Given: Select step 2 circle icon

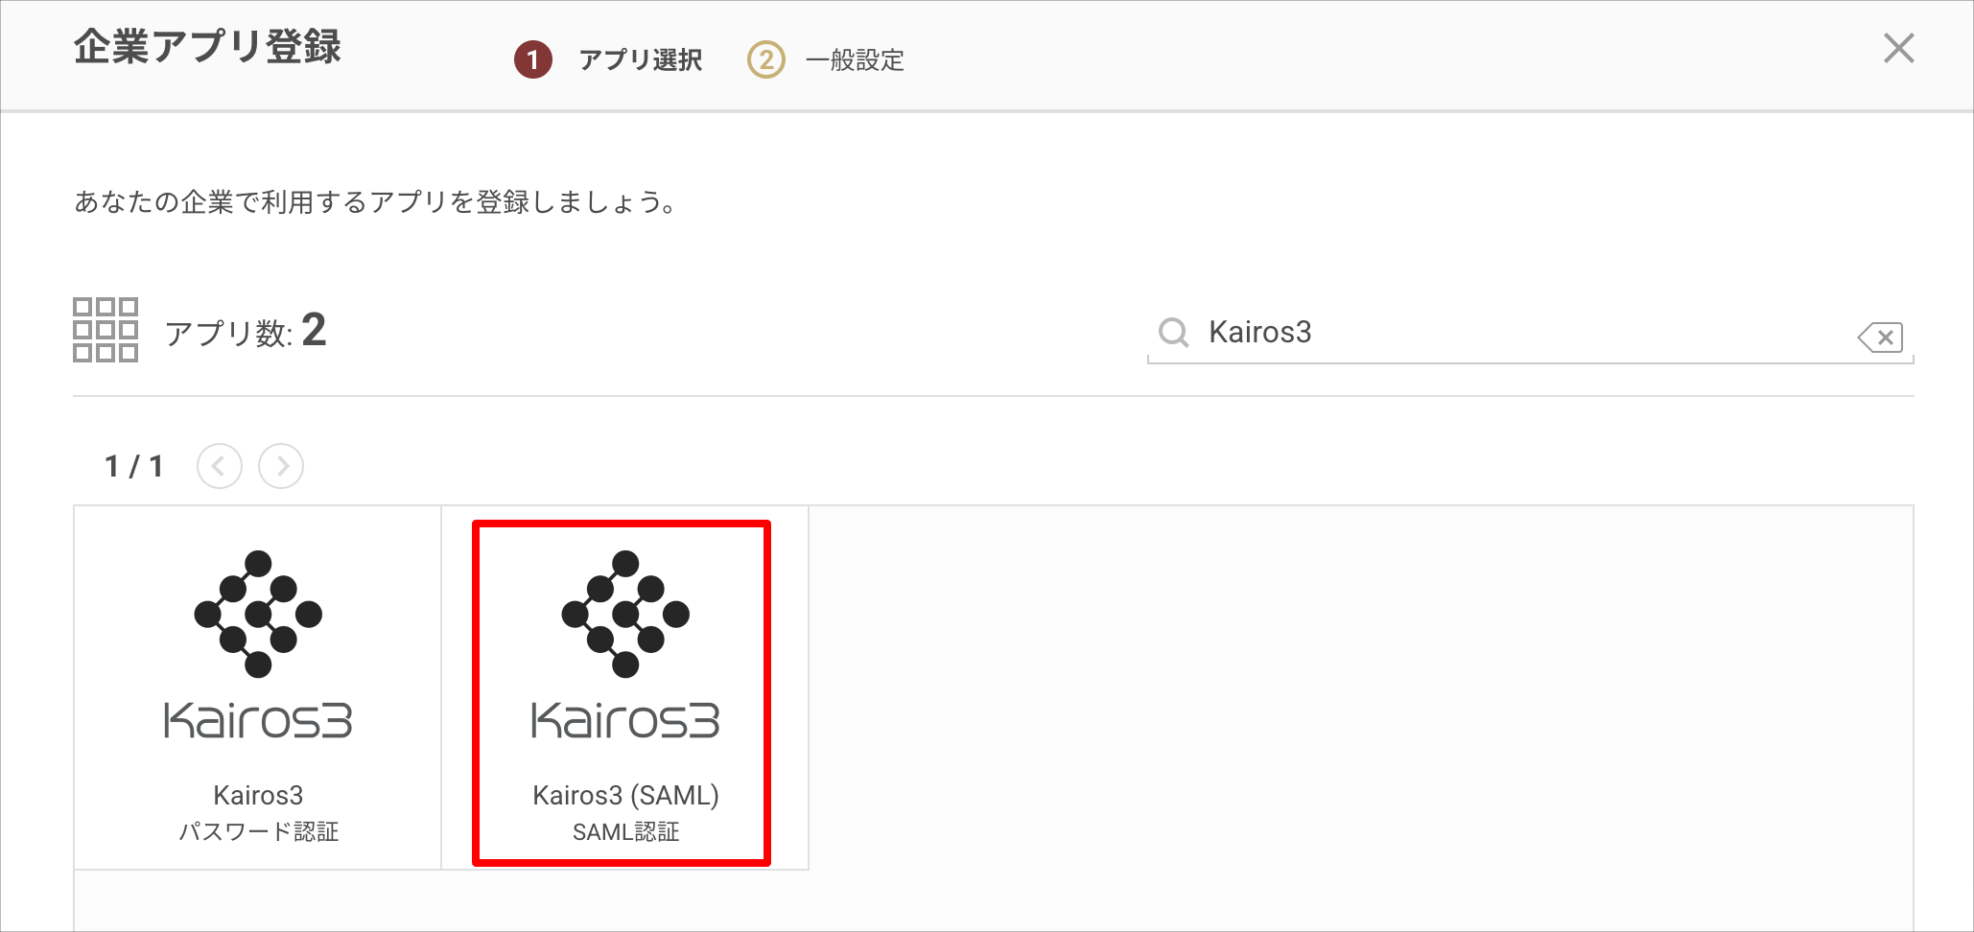Looking at the screenshot, I should (x=765, y=59).
